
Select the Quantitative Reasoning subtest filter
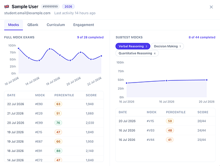click(137, 53)
